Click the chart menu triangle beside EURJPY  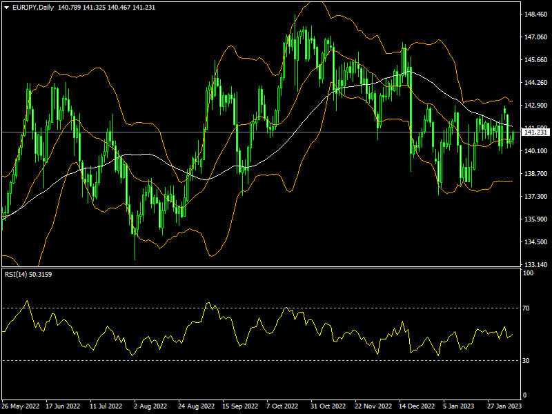[x=6, y=8]
